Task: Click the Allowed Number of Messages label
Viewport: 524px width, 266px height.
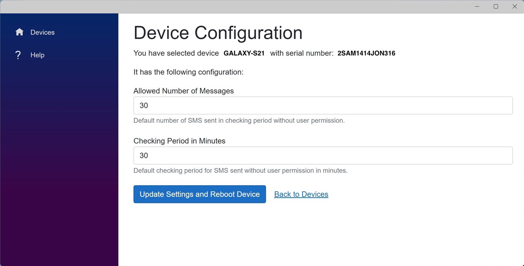Action: tap(184, 91)
